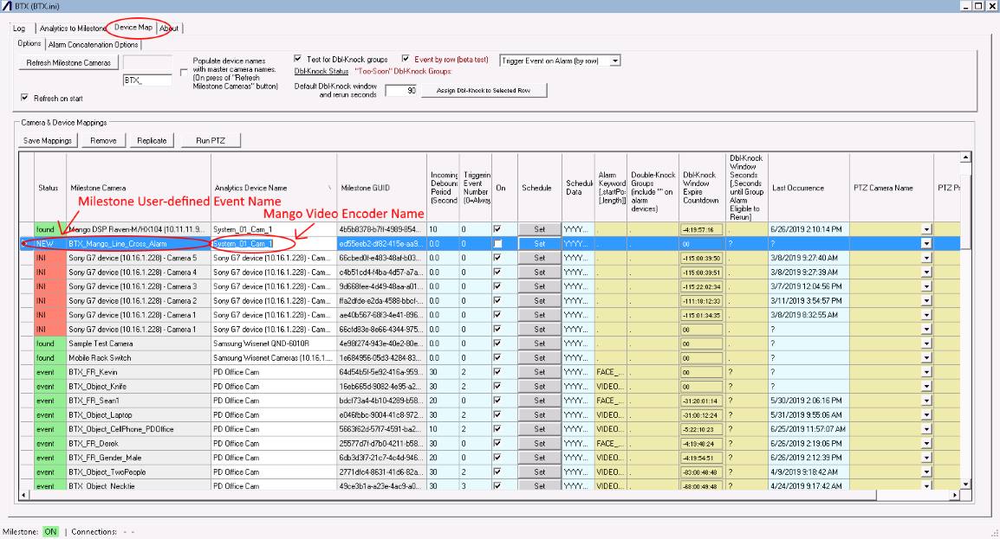Select the Device Map tab
Image resolution: width=1000 pixels, height=539 pixels.
[133, 28]
